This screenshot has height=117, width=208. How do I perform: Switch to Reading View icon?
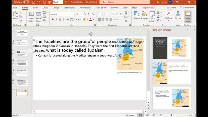(x=154, y=115)
